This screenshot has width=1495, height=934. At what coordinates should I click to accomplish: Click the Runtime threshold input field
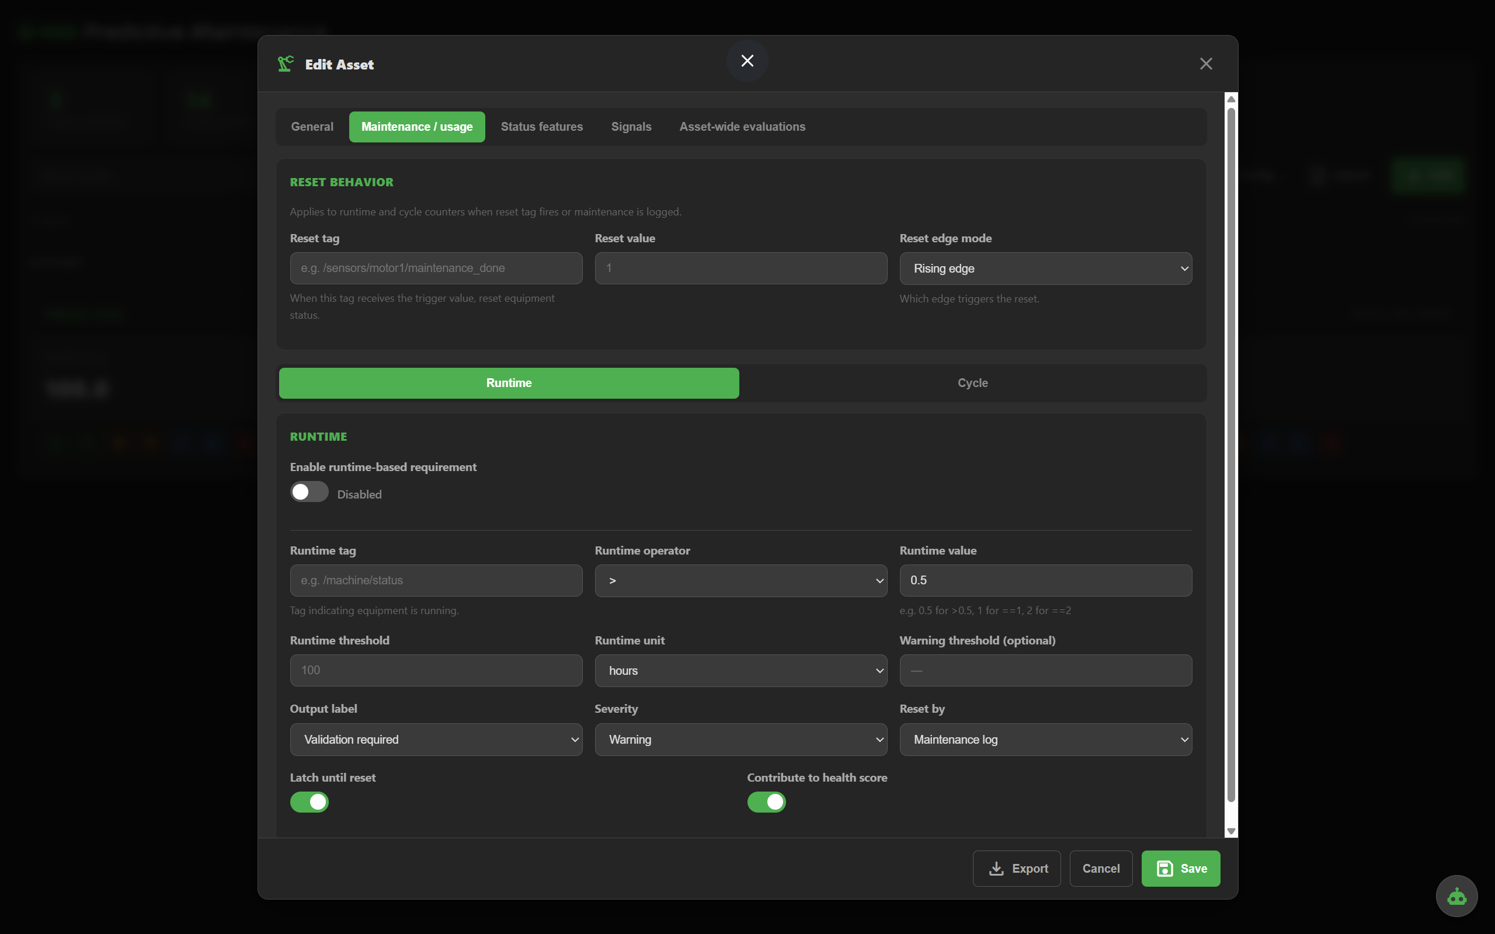(436, 670)
